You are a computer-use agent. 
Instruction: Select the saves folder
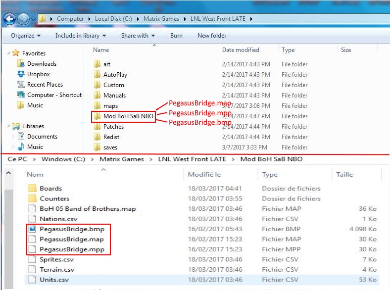point(110,147)
